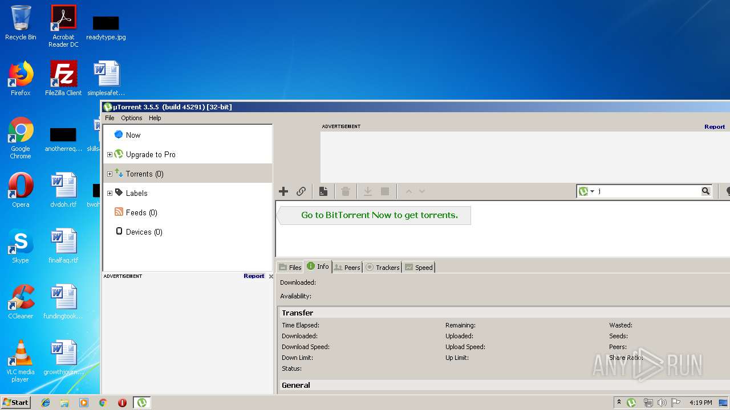Switch to the Speed tab
The width and height of the screenshot is (730, 410).
pos(419,267)
